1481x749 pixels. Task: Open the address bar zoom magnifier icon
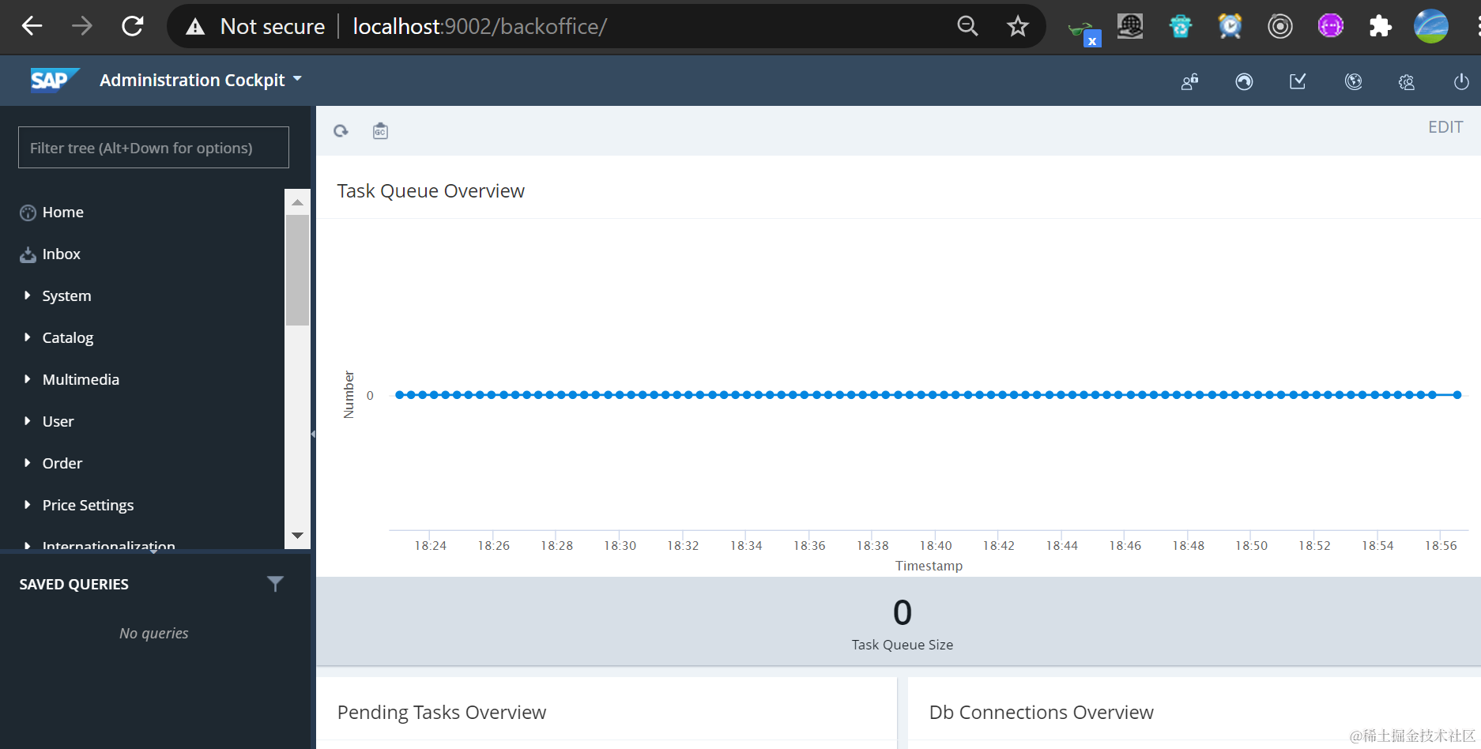click(967, 26)
